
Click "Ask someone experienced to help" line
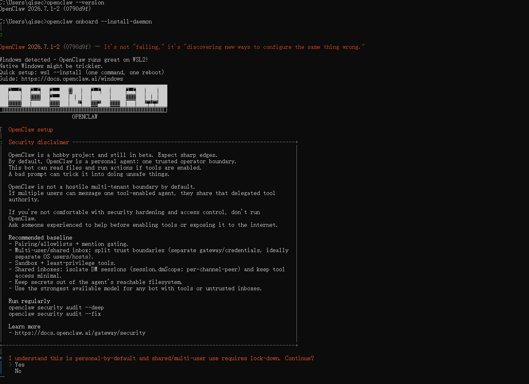pyautogui.click(x=143, y=225)
